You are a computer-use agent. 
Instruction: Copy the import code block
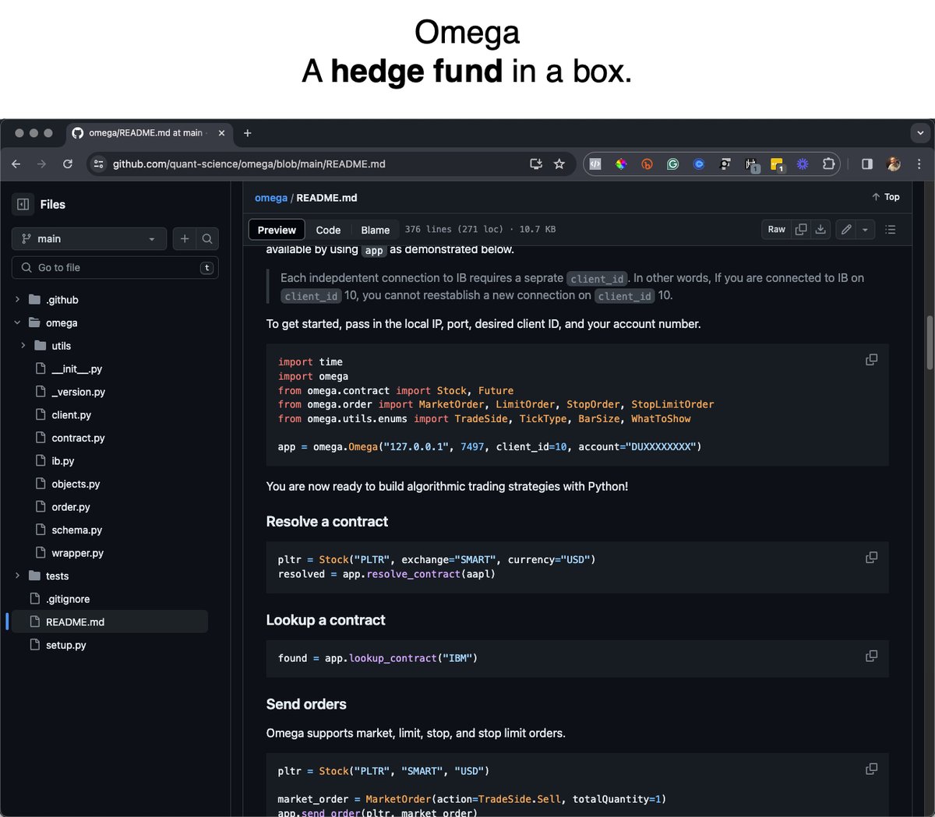click(x=871, y=360)
